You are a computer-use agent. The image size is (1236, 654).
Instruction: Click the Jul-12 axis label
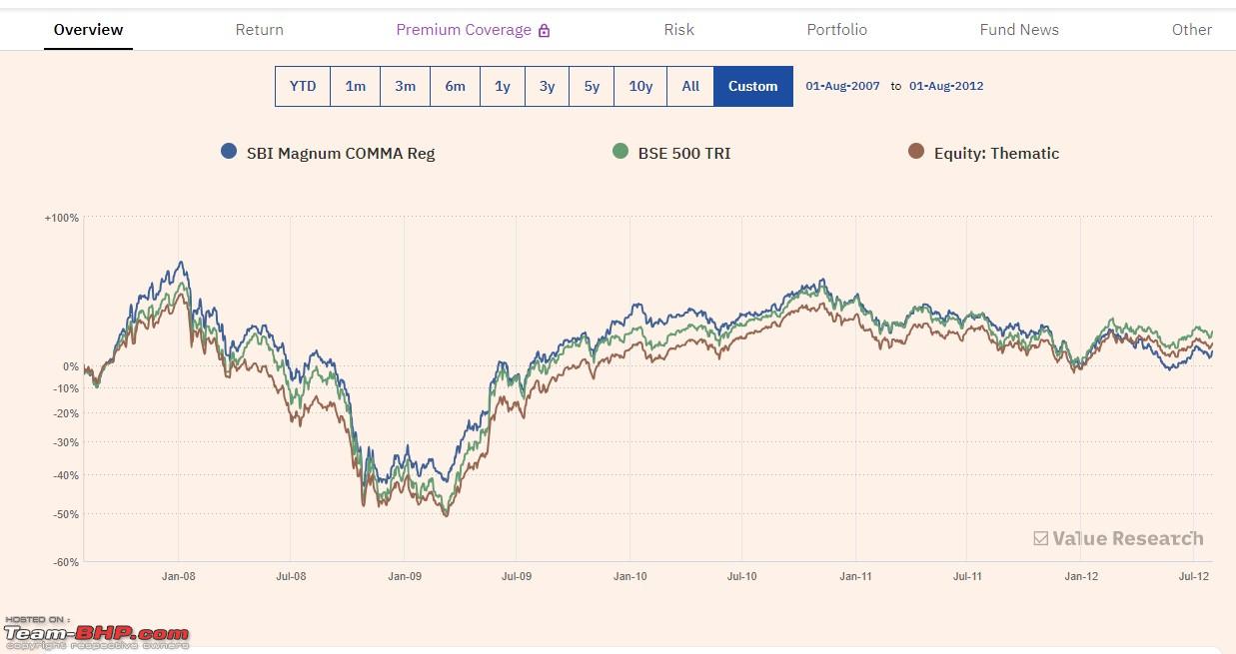(1194, 576)
